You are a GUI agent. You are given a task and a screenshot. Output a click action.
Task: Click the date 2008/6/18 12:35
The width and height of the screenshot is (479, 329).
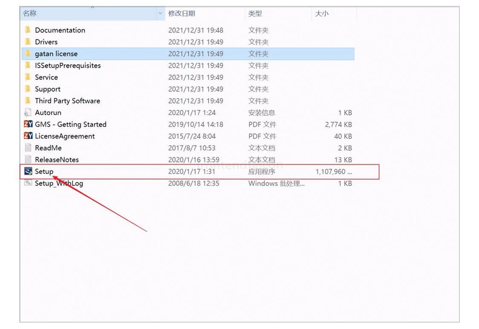pyautogui.click(x=193, y=183)
